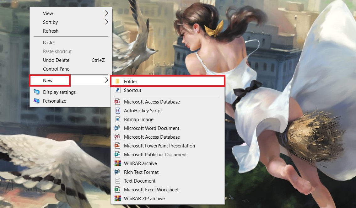Select Paste in the context menu
The height and width of the screenshot is (208, 356).
point(48,43)
